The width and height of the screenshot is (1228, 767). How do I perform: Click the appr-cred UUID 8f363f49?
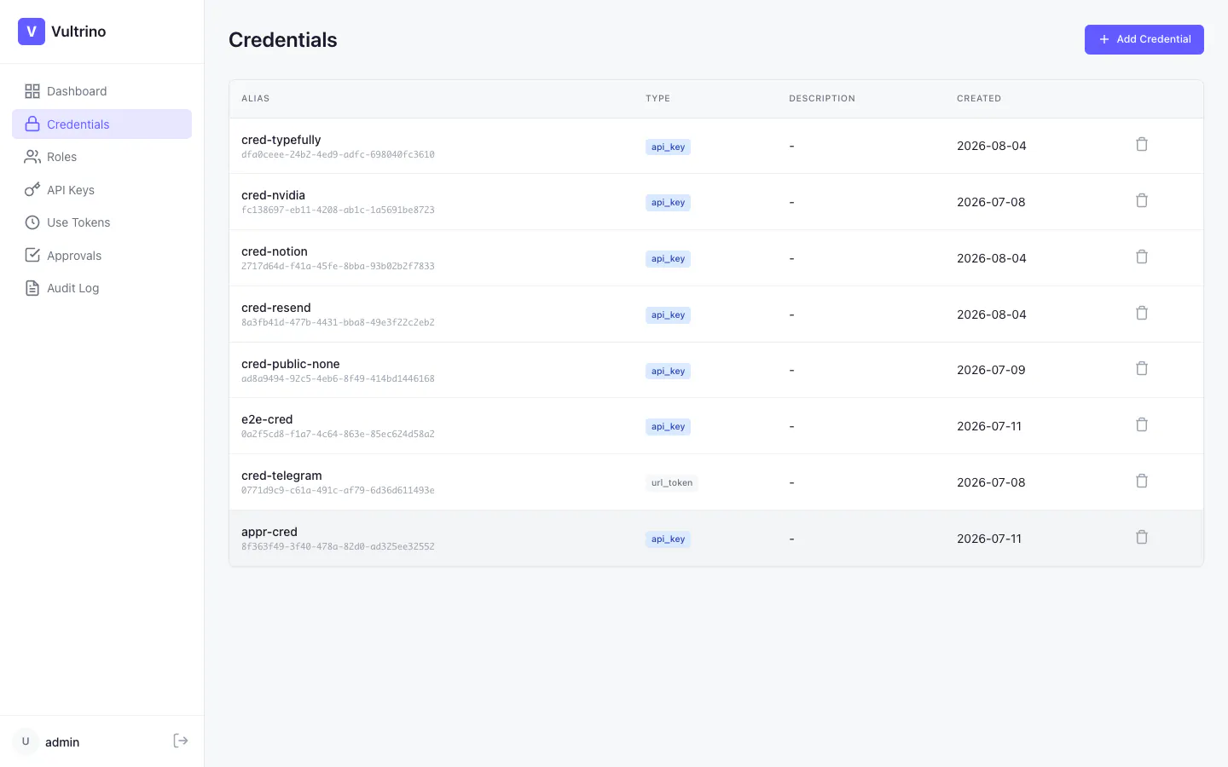coord(338,547)
